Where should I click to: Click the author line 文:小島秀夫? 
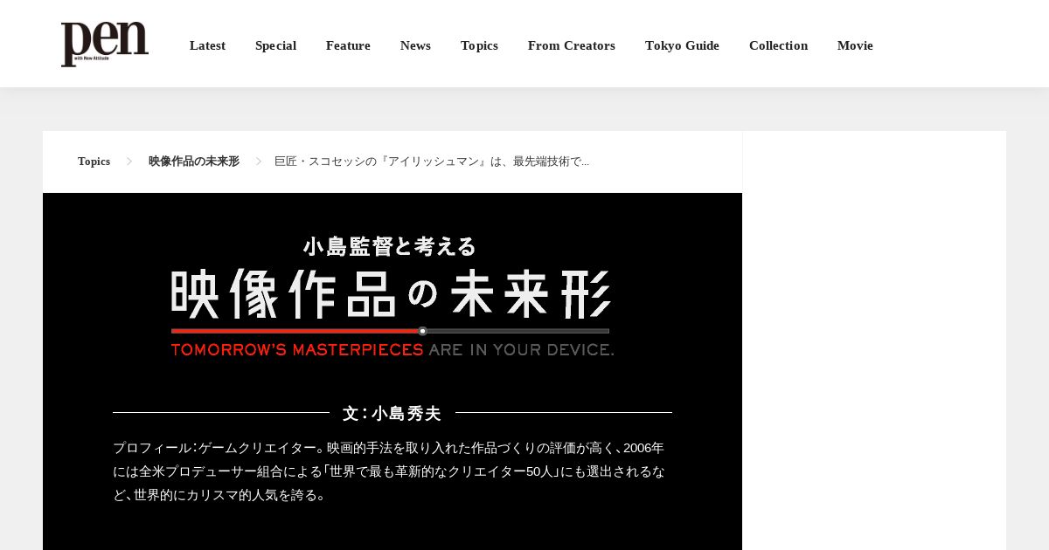pos(393,413)
